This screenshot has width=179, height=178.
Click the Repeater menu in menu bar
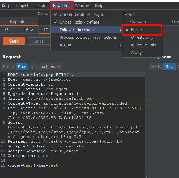pyautogui.click(x=62, y=6)
